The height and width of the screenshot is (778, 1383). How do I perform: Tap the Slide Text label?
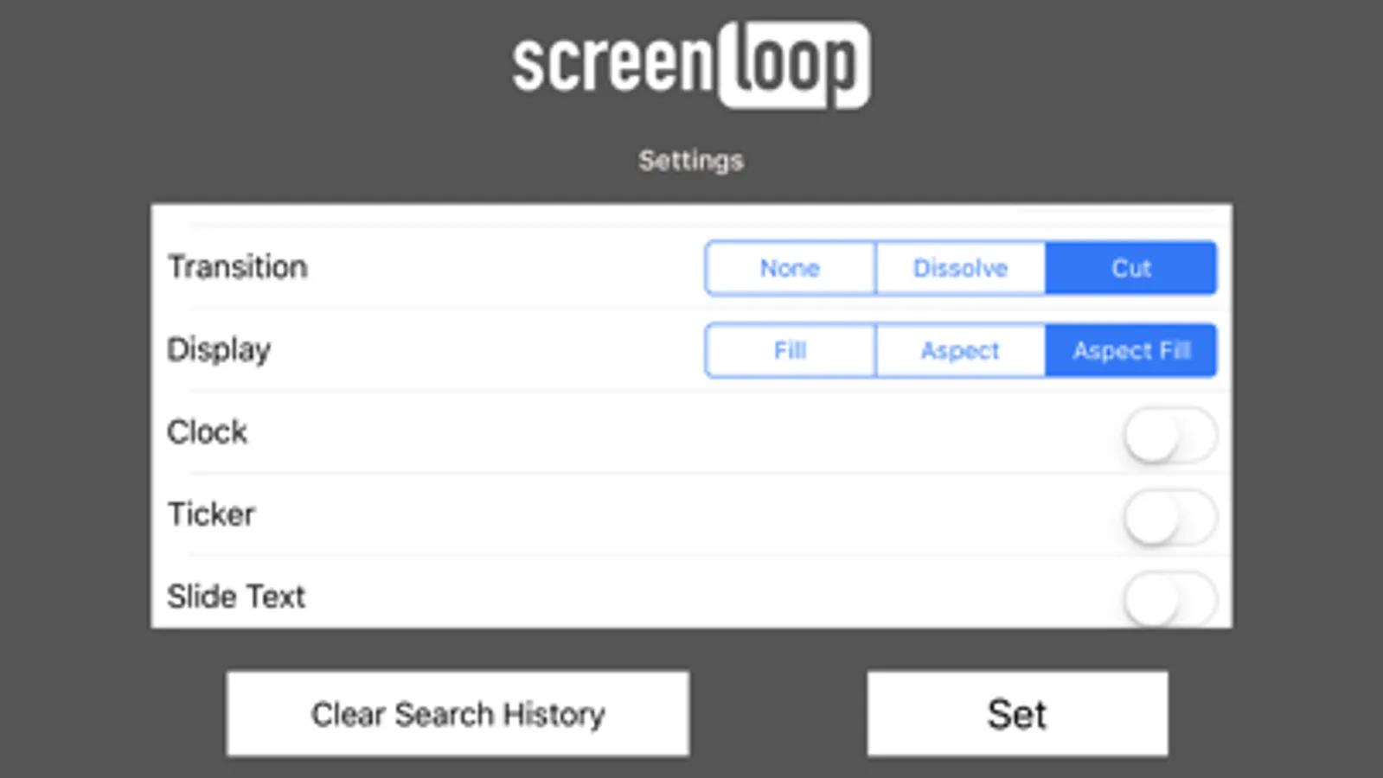[x=236, y=596]
